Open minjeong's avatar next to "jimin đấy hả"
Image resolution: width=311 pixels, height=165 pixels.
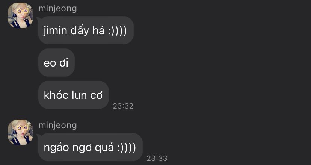20,15
